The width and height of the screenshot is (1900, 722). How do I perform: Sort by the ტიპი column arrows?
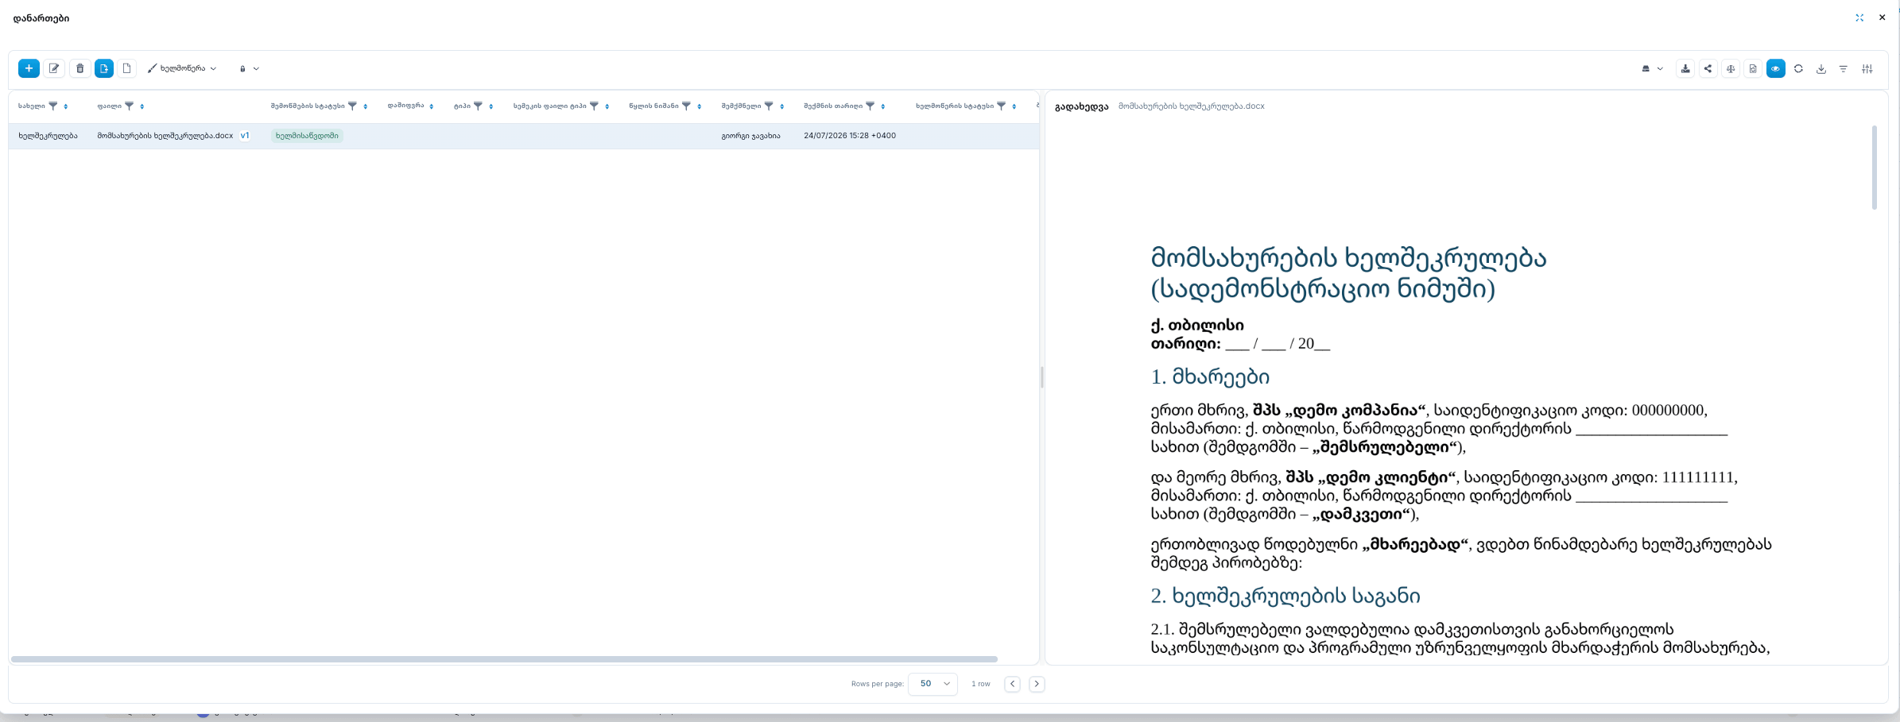[x=491, y=106]
